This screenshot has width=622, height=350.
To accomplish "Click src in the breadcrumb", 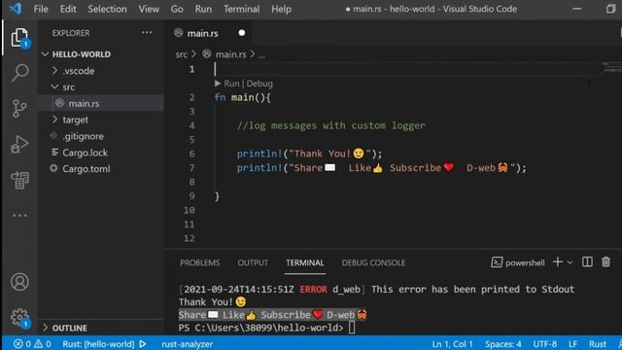I will 182,54.
